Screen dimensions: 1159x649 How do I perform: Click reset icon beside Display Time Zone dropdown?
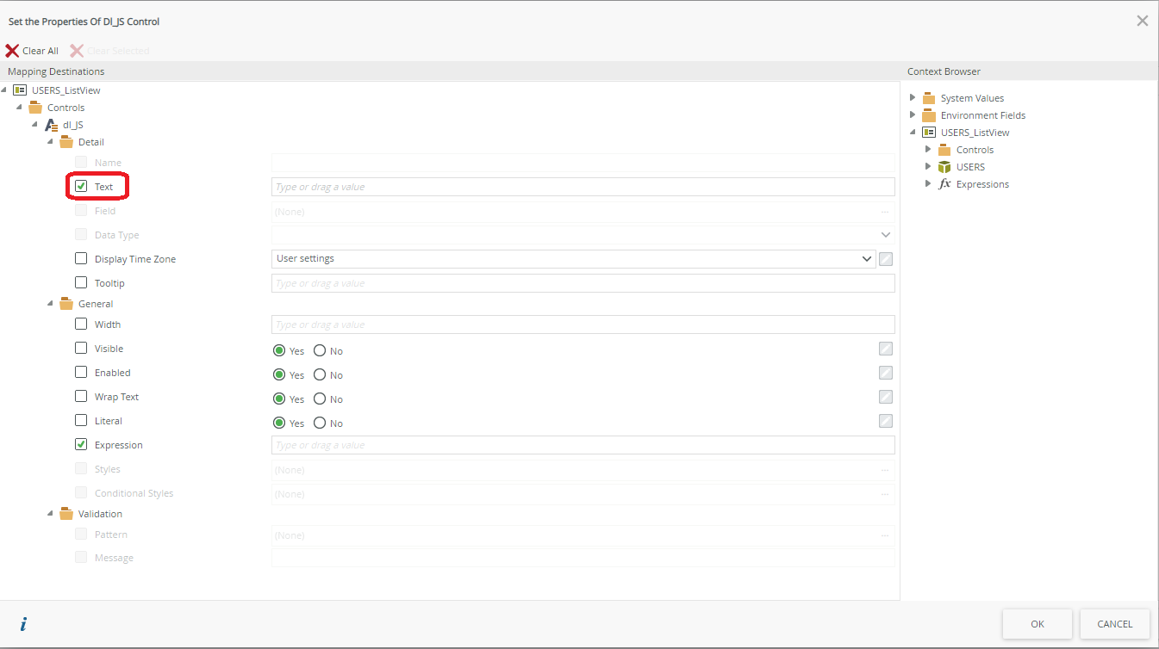pos(885,259)
